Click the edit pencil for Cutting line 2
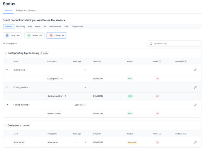 point(195,70)
